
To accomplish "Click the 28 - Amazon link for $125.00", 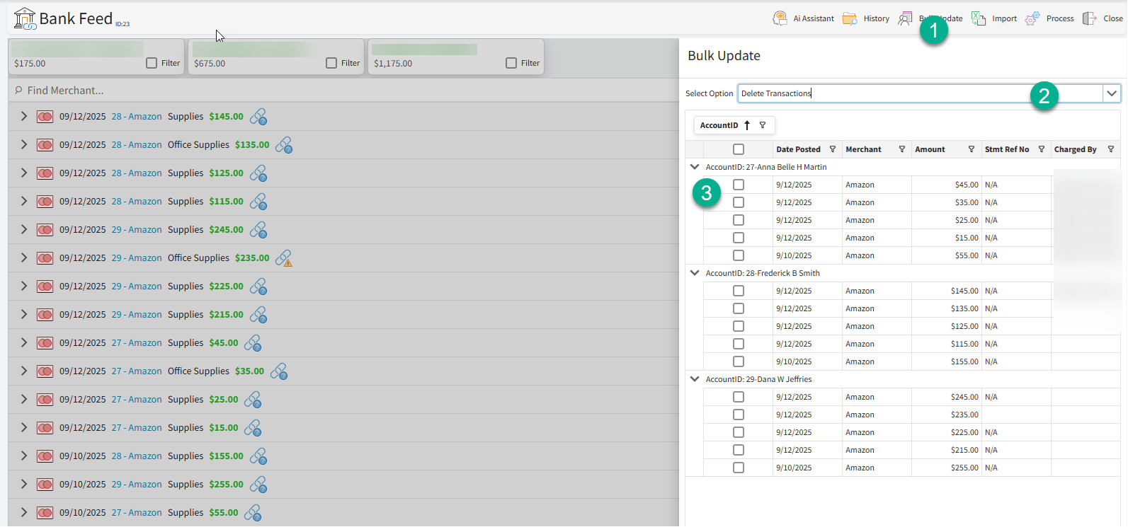I will coord(137,173).
